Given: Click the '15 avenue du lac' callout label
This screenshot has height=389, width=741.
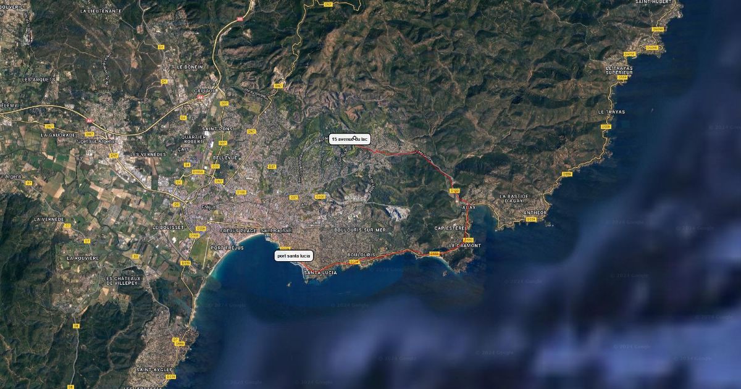Looking at the screenshot, I should [350, 139].
